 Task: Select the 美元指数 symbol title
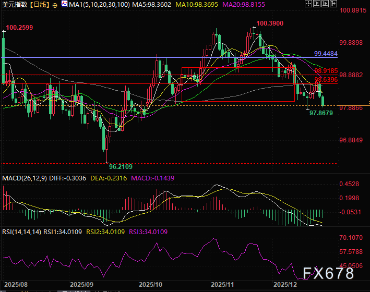[14, 4]
